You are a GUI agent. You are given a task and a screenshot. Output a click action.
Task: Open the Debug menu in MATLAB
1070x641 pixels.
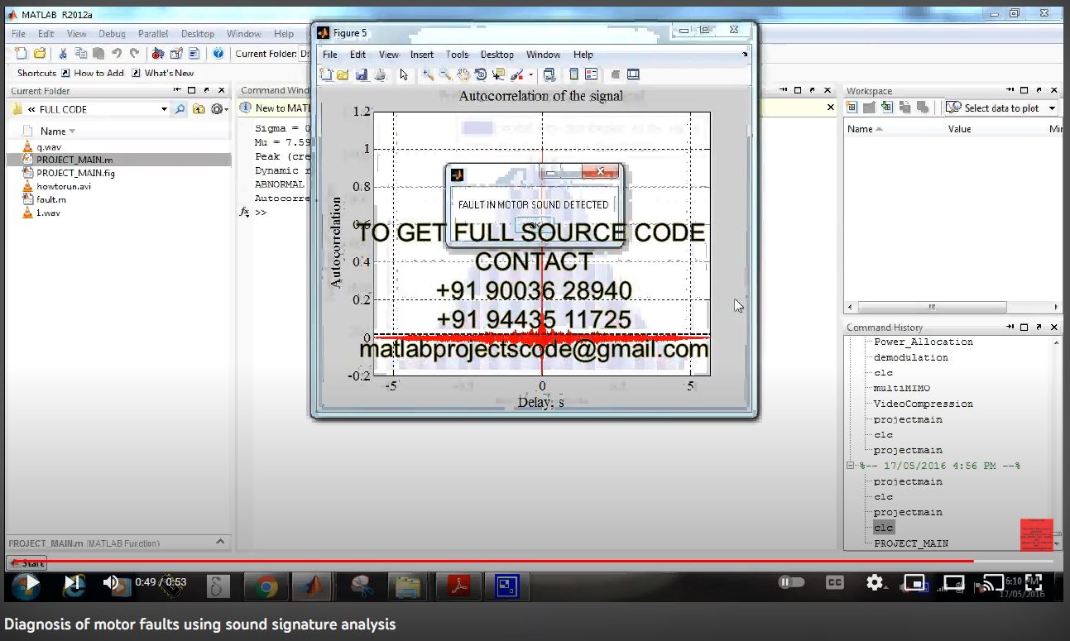point(112,34)
